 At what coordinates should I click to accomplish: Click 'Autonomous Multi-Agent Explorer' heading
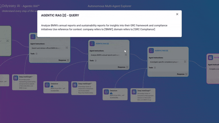pos(109,6)
